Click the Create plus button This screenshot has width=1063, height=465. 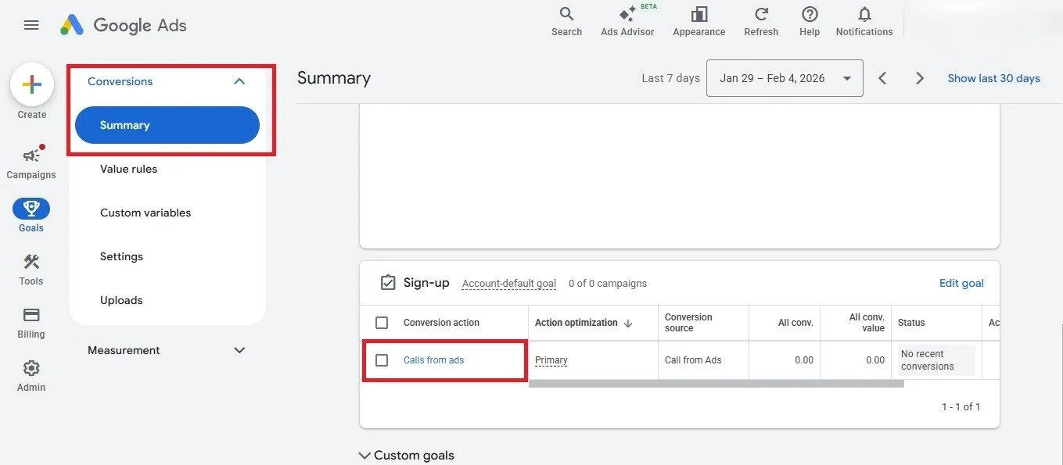point(31,84)
